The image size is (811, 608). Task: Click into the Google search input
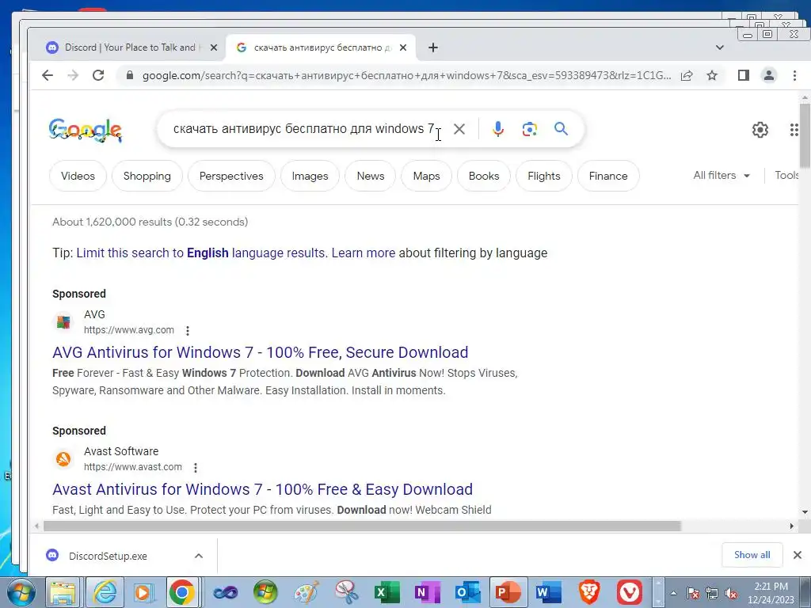(303, 129)
